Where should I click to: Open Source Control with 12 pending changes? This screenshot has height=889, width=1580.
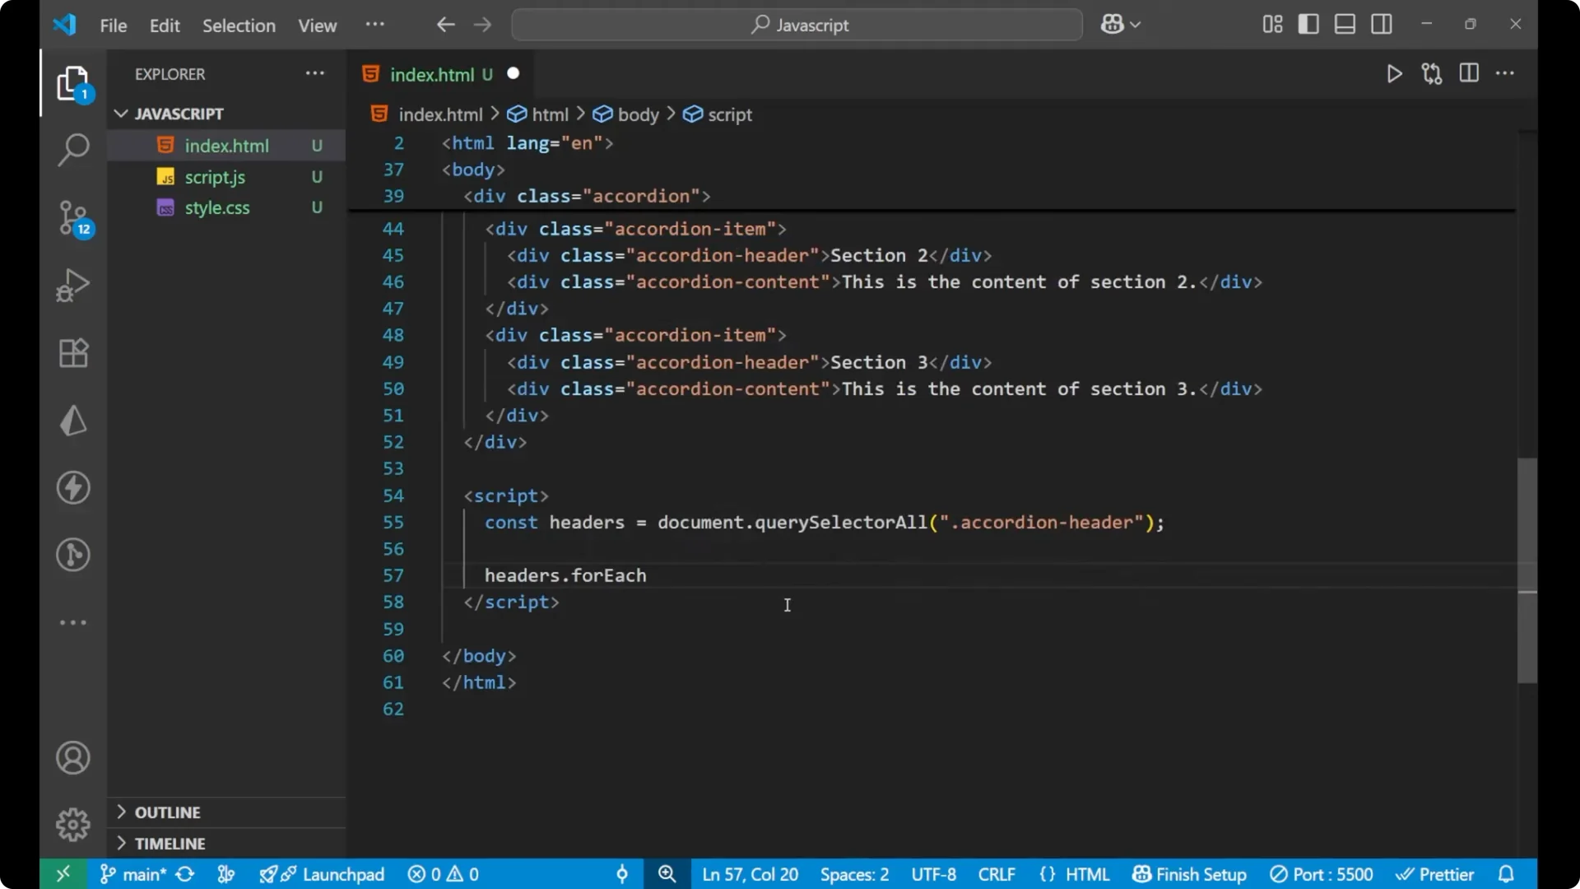tap(72, 218)
